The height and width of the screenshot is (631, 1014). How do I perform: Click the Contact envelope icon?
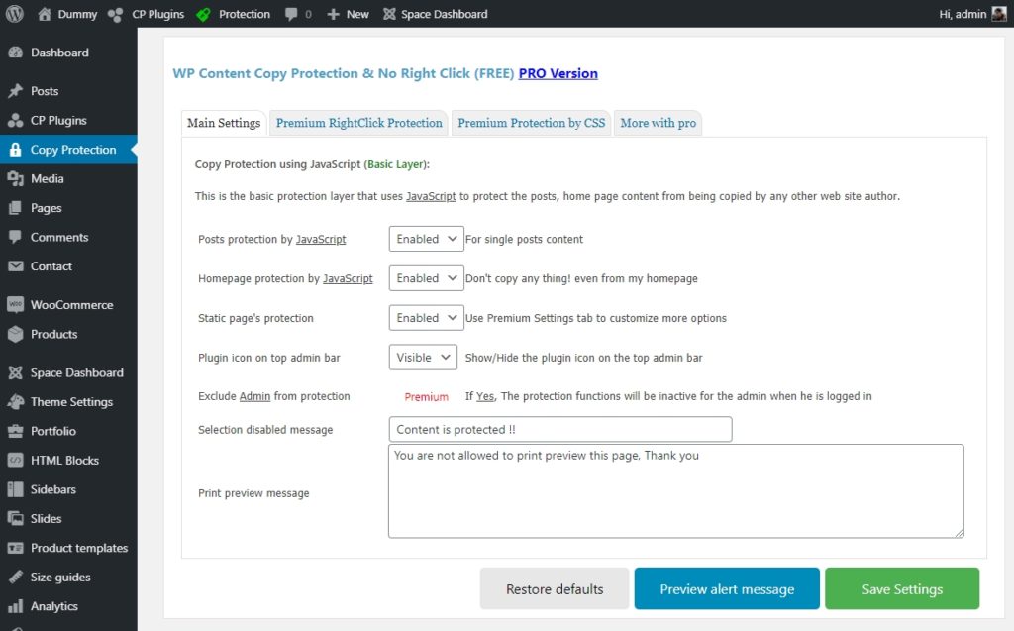[16, 266]
